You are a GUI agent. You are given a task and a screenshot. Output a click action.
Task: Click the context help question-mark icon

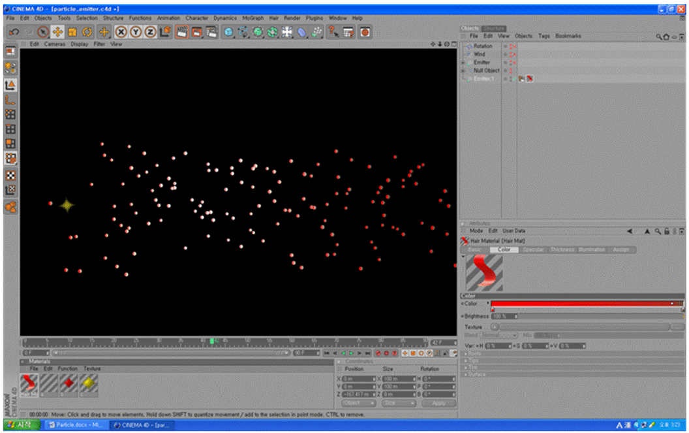333,32
